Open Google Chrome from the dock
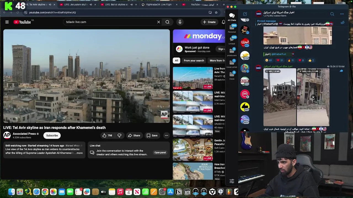 pos(45,192)
